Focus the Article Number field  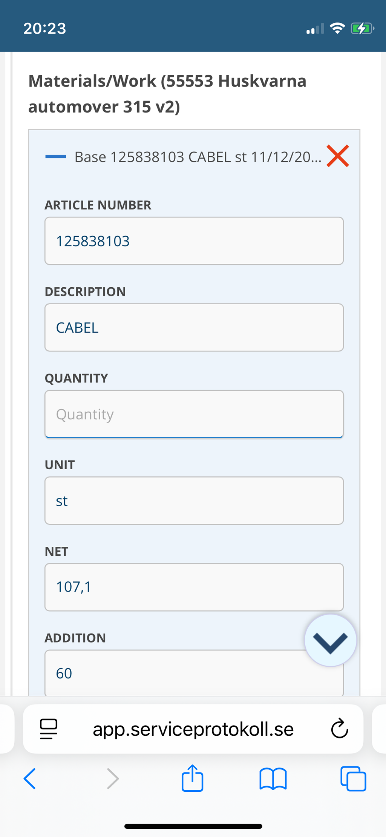(194, 241)
